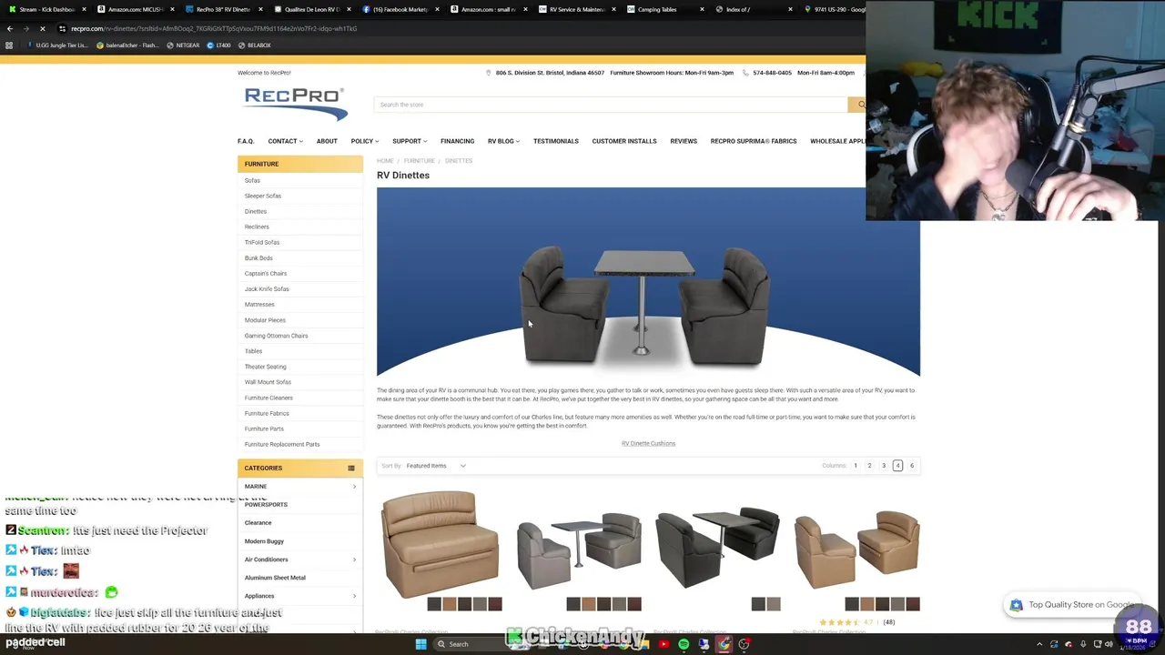Image resolution: width=1165 pixels, height=655 pixels.
Task: Click the RV Dinette Cushions link
Action: tap(648, 443)
